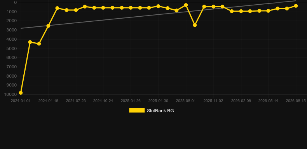Click the y-axis label 3000
This screenshot has width=307, height=149.
point(12,30)
